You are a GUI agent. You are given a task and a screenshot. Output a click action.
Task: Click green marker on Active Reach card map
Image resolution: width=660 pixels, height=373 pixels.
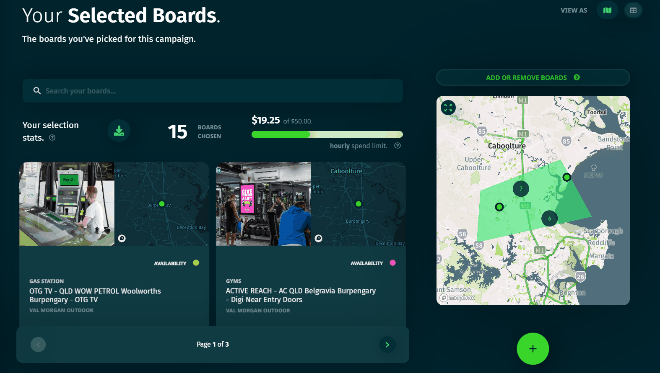point(359,204)
